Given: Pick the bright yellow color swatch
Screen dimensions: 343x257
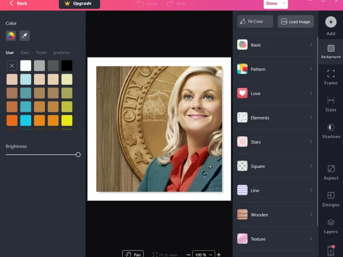Looking at the screenshot, I should click(67, 120).
